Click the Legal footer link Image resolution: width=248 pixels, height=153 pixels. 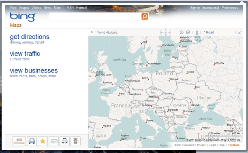(213, 145)
